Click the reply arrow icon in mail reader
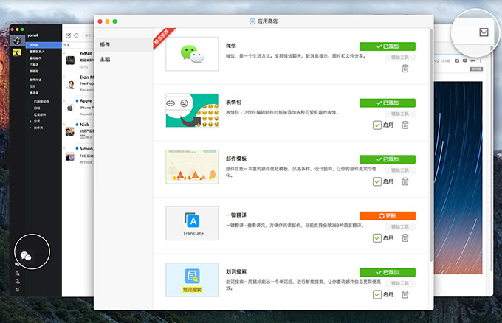Image resolution: width=502 pixels, height=323 pixels. (472, 60)
